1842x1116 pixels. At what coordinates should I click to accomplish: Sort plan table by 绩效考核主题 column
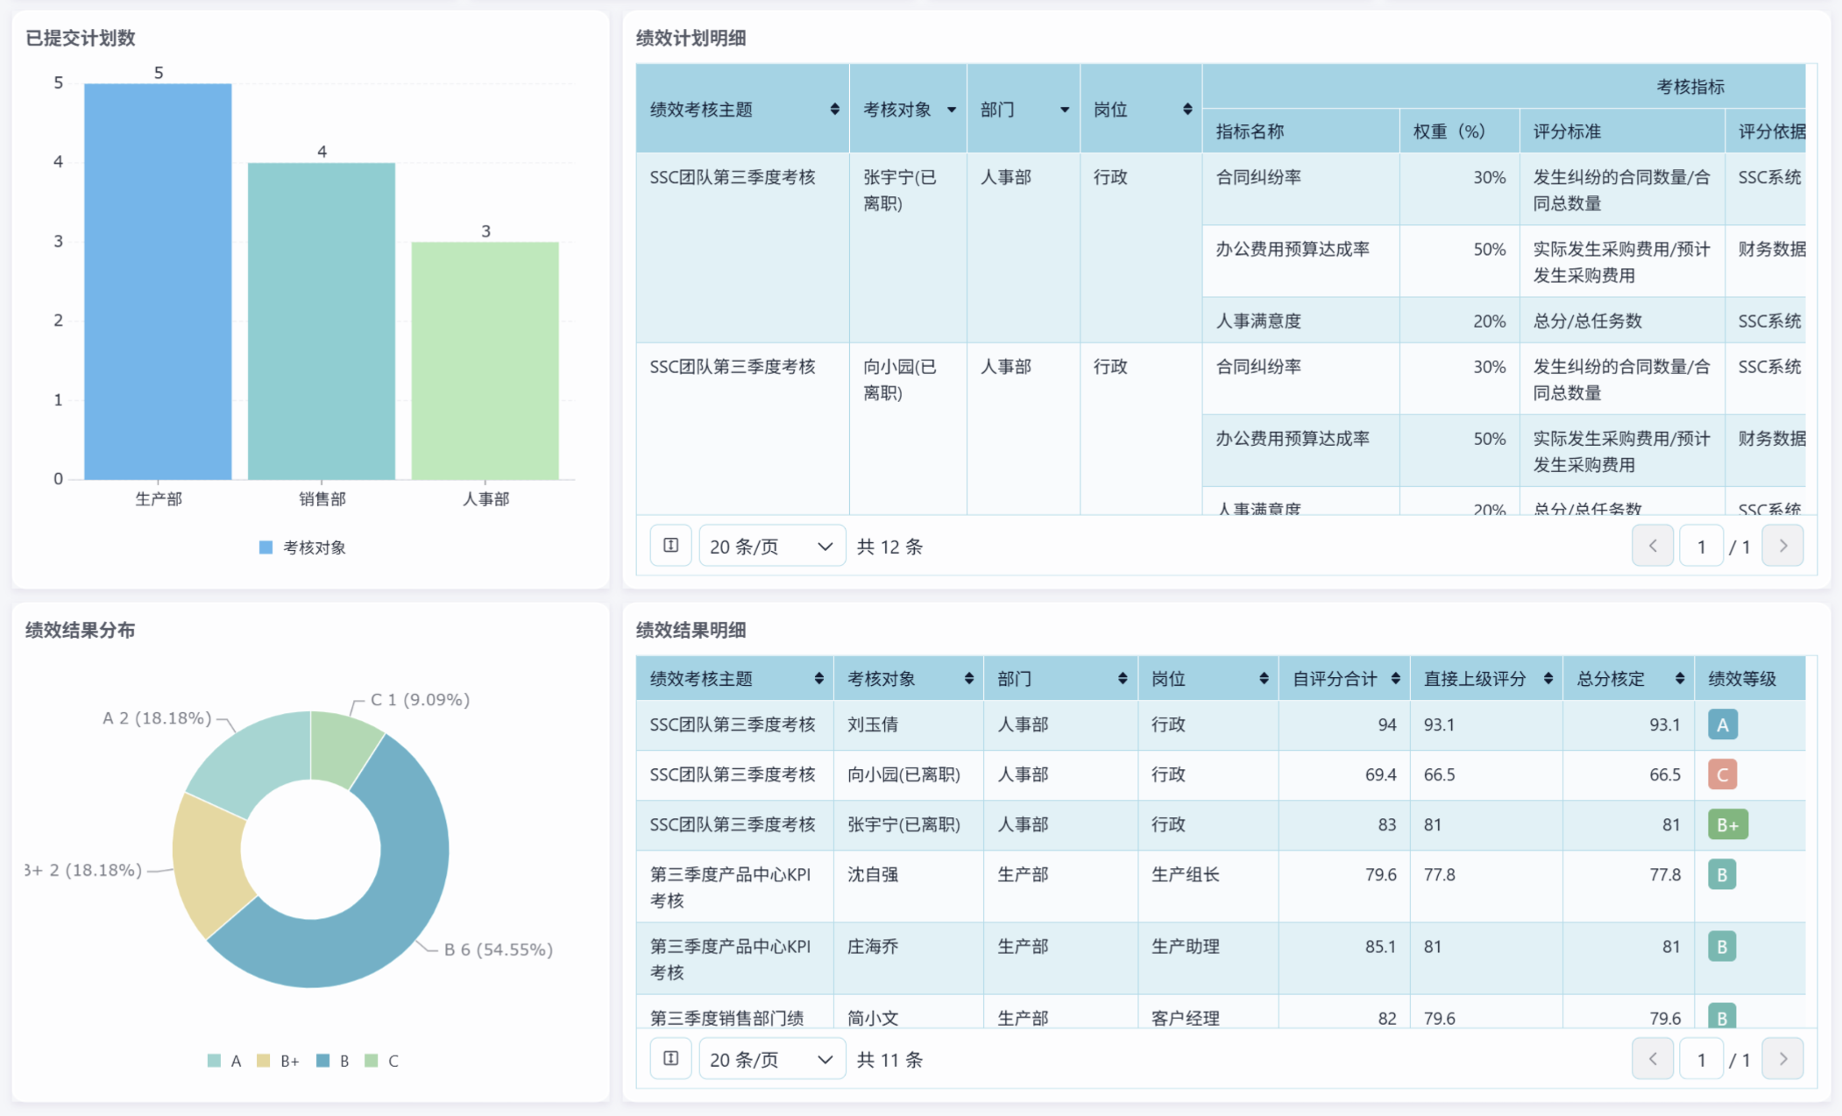[834, 109]
